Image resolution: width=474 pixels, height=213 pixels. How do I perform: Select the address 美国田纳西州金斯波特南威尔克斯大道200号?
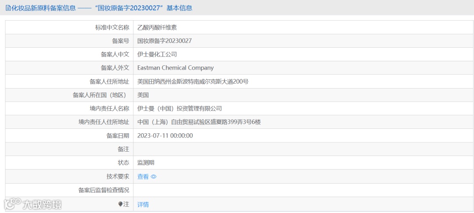[193, 82]
